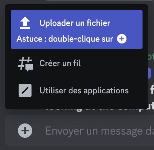Click the plus attachment button beside message box

tap(25, 131)
